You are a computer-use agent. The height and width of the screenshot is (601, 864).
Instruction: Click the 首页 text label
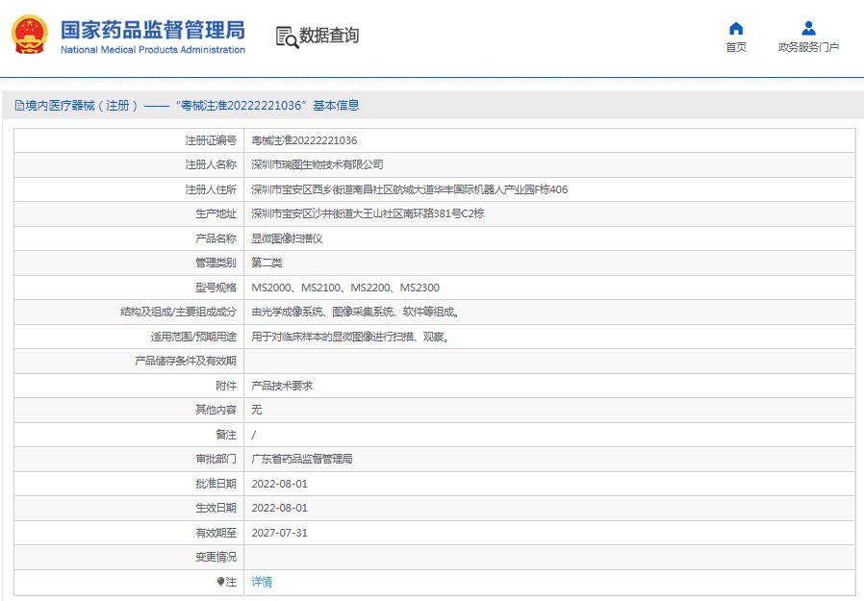[x=736, y=47]
